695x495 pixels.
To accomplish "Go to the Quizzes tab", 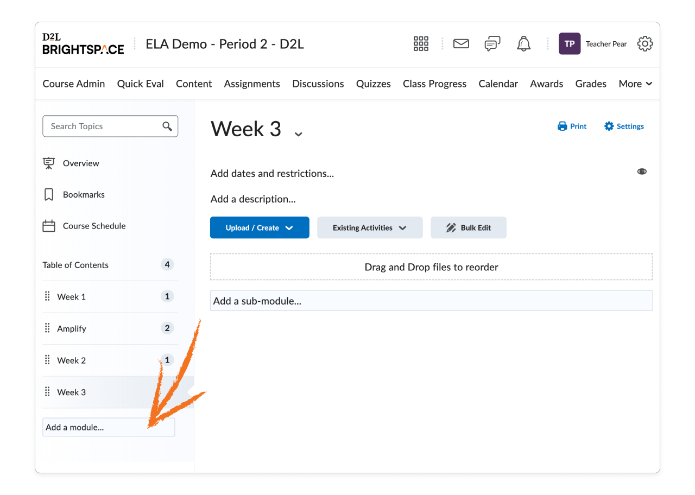I will click(374, 84).
